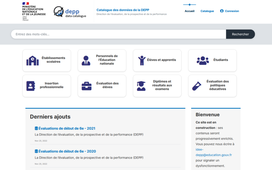Click the Rechercher search button
Viewport: 272px width, 170px height.
240,34
